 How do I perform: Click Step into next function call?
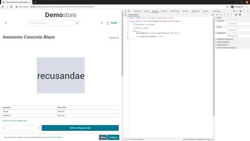click(x=224, y=14)
